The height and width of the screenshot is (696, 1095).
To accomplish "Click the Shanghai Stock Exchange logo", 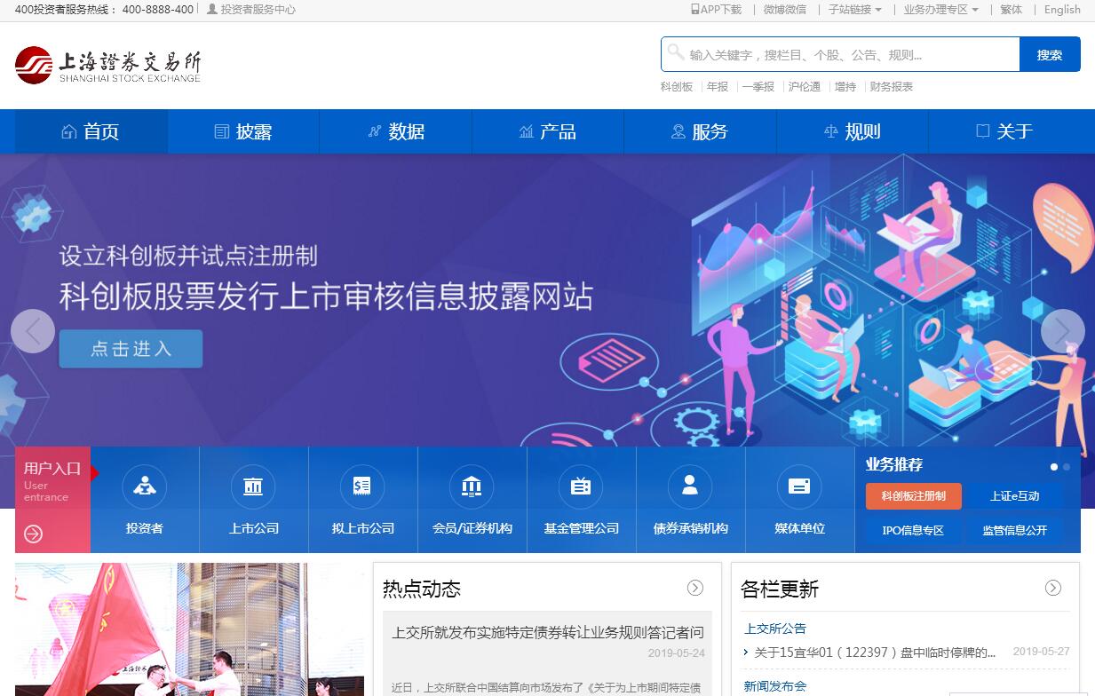I will pos(108,66).
